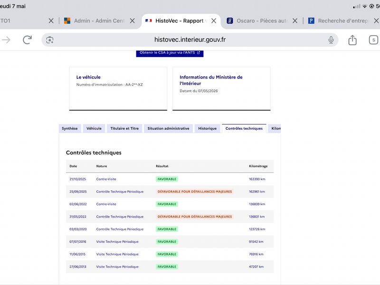Open the Synthèse tab
The width and height of the screenshot is (380, 285).
[x=69, y=128]
